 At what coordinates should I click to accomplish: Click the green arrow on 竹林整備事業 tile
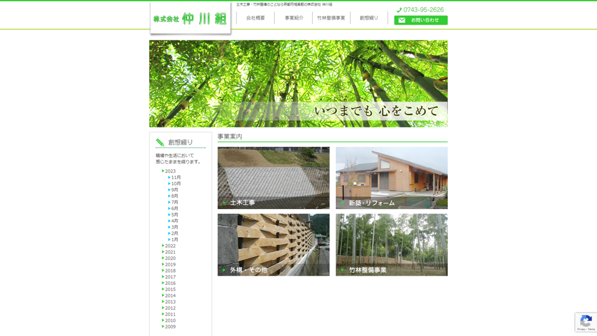click(343, 270)
